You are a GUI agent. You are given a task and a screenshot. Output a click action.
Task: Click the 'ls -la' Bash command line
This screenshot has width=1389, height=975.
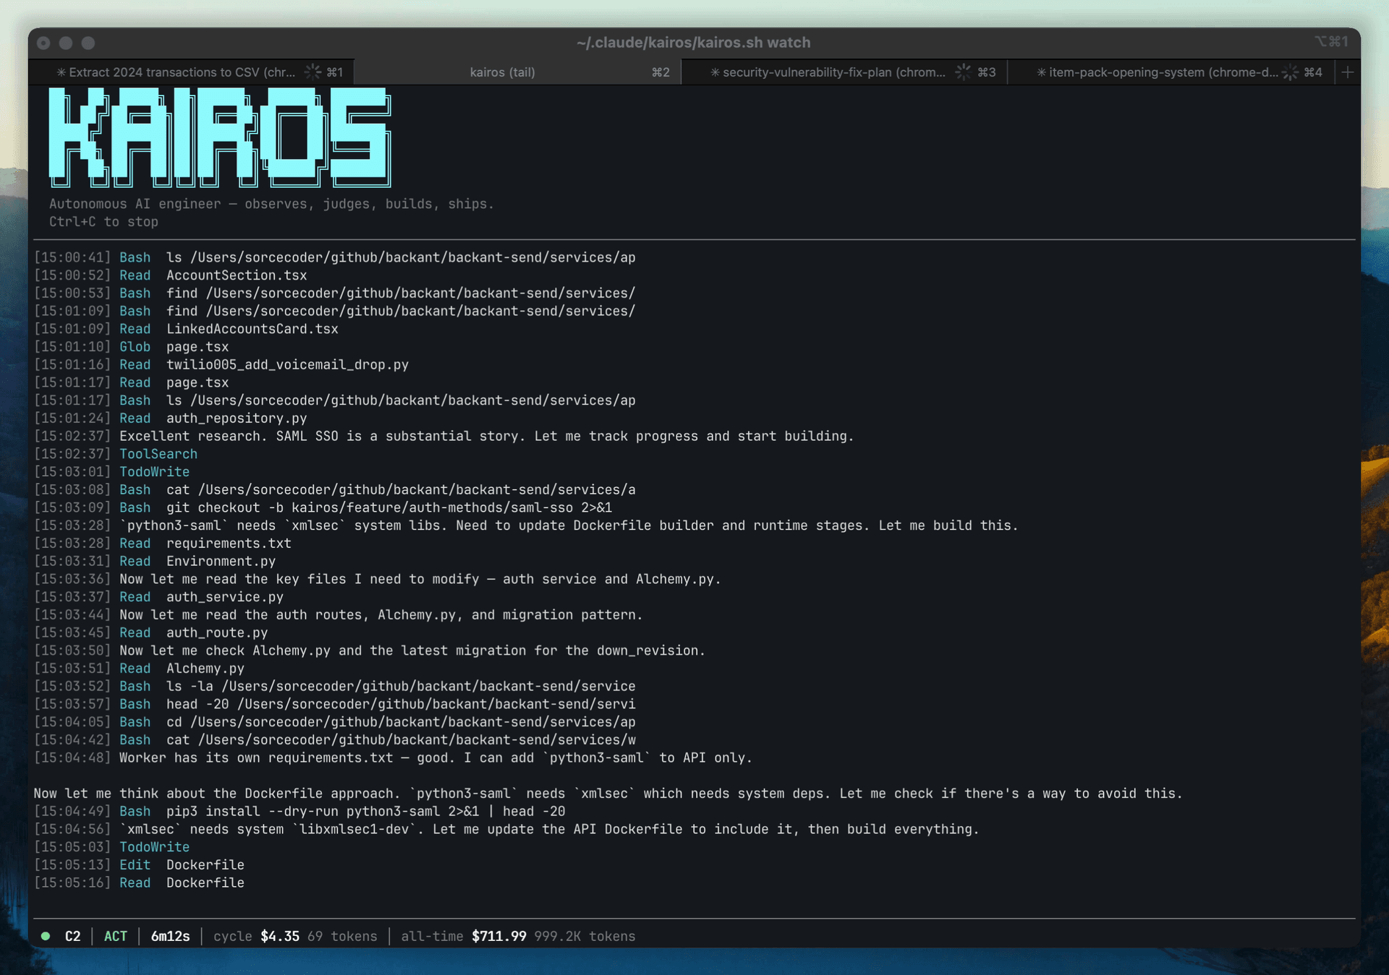[x=401, y=687]
